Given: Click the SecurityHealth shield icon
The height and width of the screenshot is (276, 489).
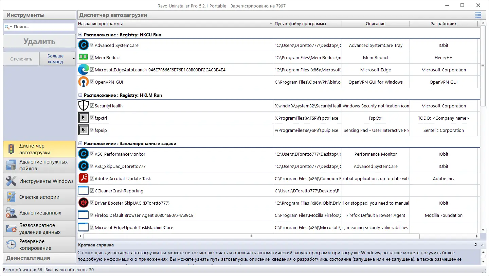Looking at the screenshot, I should click(84, 106).
